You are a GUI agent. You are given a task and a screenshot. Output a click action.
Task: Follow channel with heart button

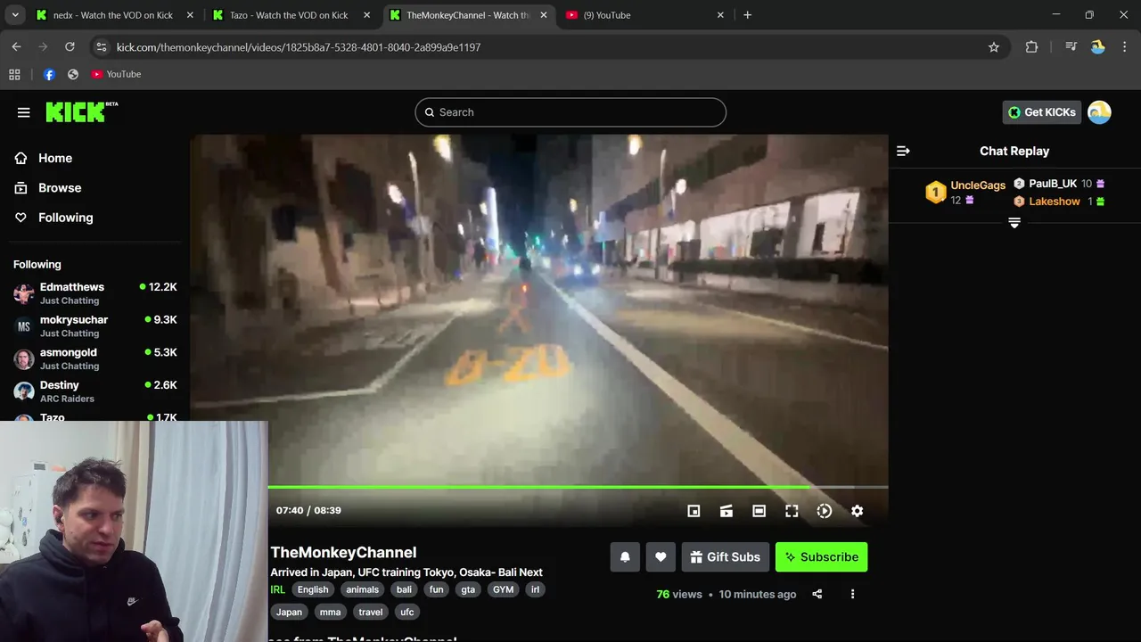661,557
